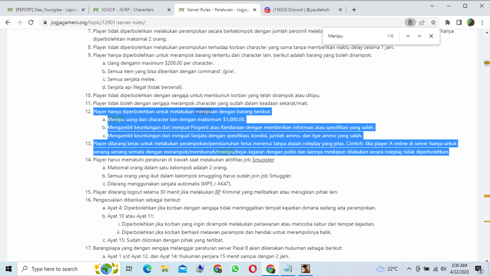Show hidden system tray icons
Image resolution: width=490 pixels, height=276 pixels.
click(x=409, y=269)
